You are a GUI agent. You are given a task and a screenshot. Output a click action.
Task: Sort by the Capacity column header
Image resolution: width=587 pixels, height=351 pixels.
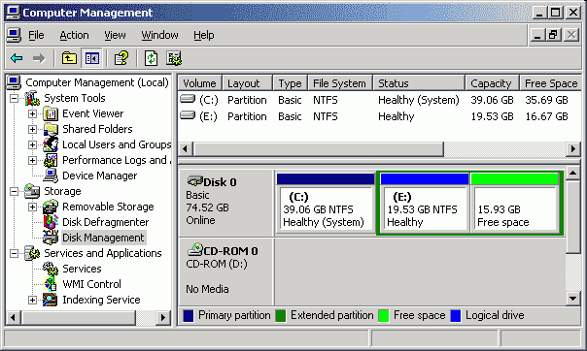point(492,83)
